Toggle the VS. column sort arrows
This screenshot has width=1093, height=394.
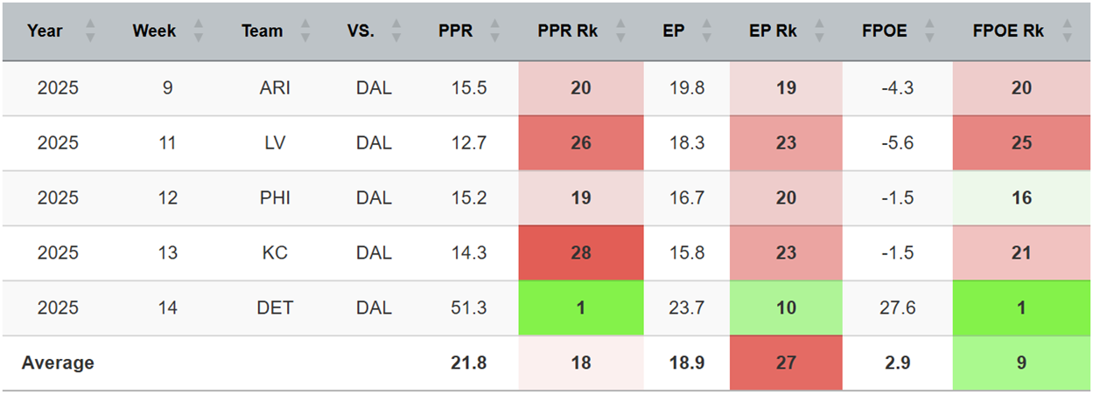(x=396, y=31)
